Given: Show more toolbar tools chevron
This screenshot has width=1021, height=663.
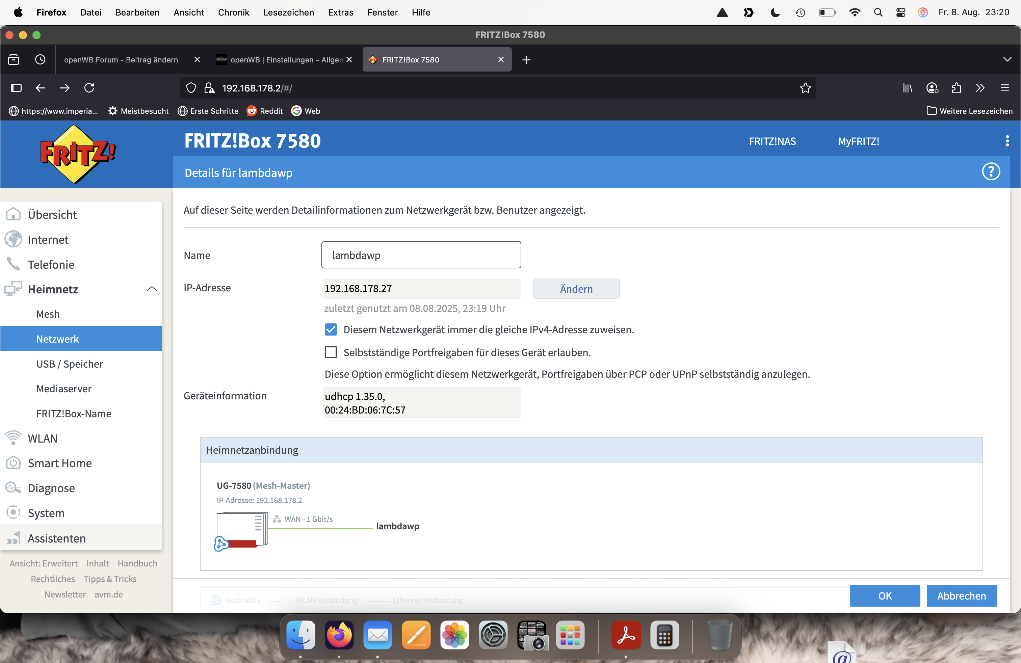Looking at the screenshot, I should [980, 88].
